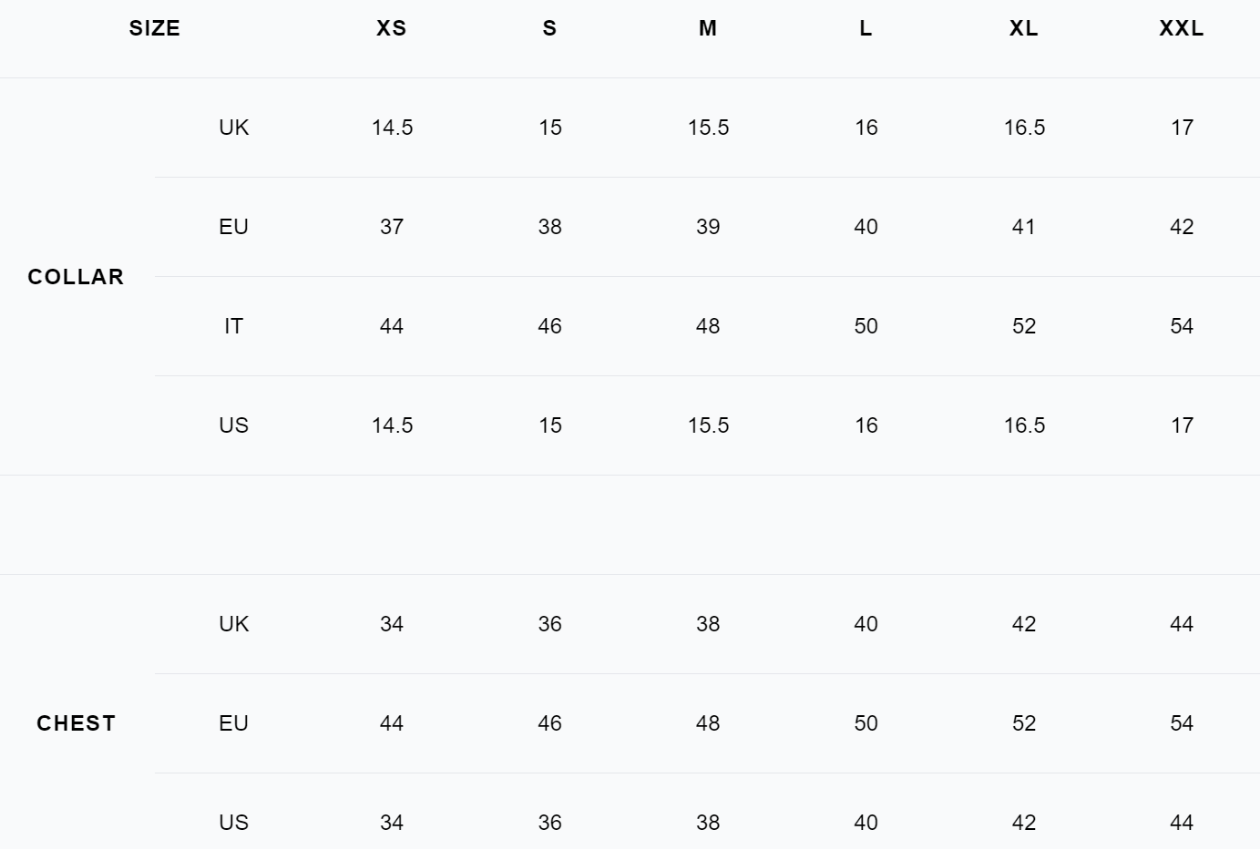
Task: Select EU collar value 39
Action: (708, 227)
